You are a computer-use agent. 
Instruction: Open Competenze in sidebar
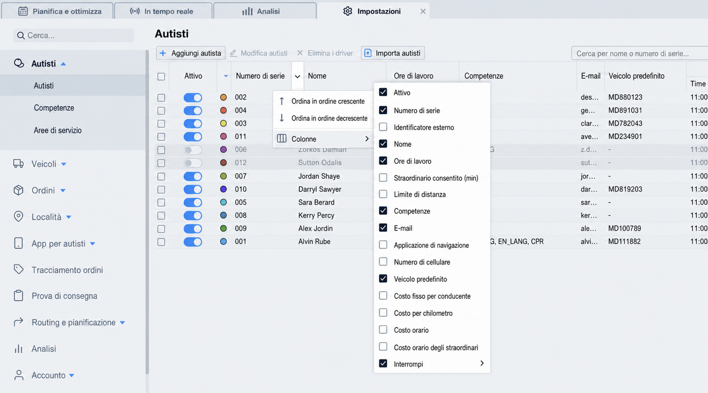54,108
